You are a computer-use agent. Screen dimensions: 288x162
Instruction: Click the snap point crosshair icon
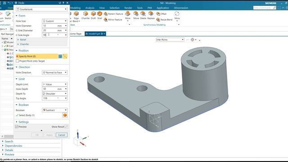pos(192,40)
